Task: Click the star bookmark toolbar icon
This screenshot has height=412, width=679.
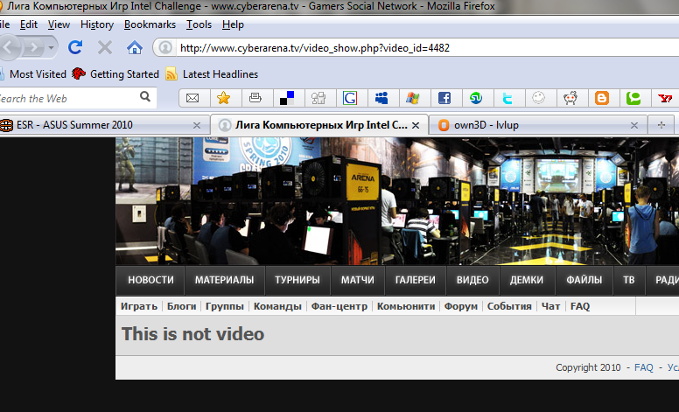Action: [x=224, y=98]
